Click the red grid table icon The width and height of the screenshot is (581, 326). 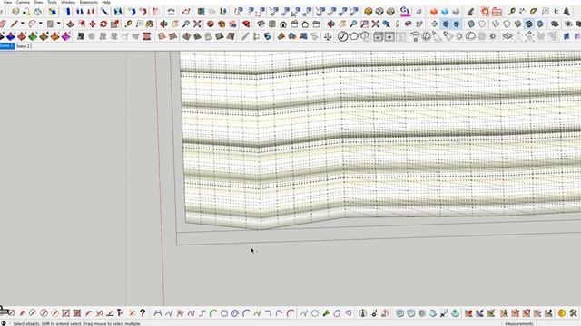click(497, 12)
